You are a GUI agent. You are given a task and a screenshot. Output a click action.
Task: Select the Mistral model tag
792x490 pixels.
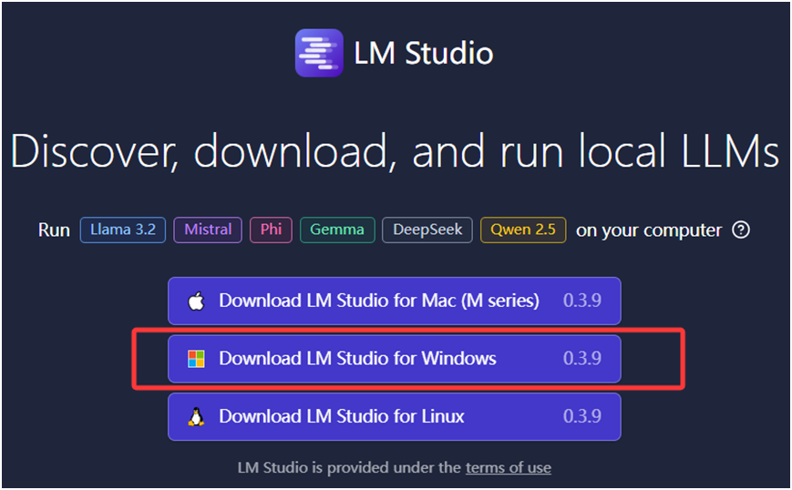(208, 230)
